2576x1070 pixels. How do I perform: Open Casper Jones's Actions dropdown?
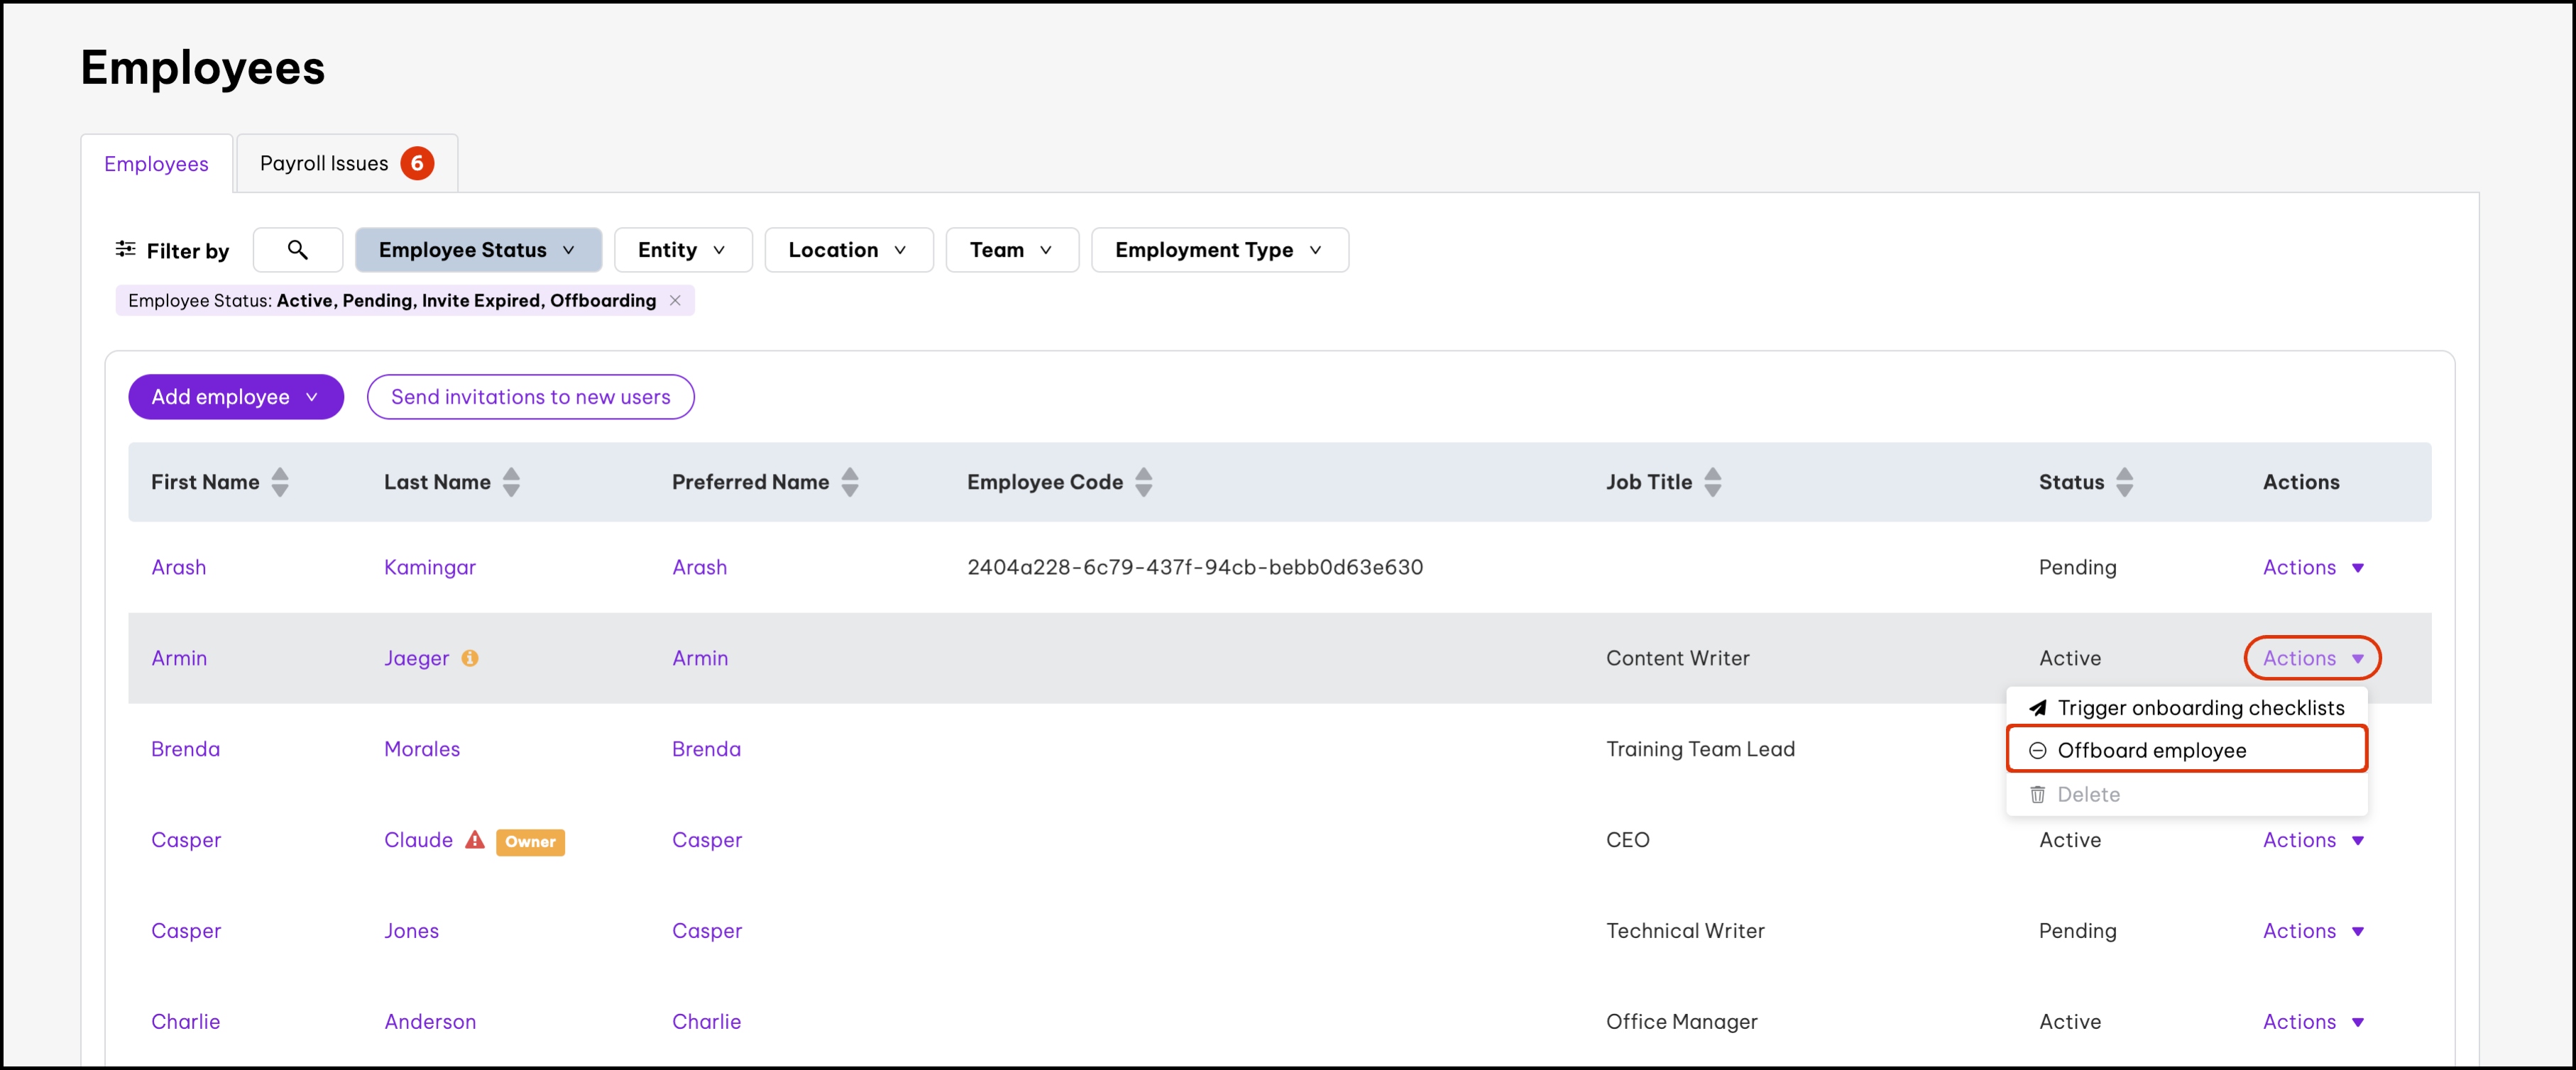click(2311, 931)
